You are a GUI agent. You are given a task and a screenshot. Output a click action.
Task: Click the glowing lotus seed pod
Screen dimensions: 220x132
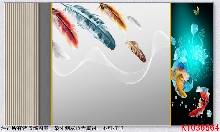coord(194,29)
